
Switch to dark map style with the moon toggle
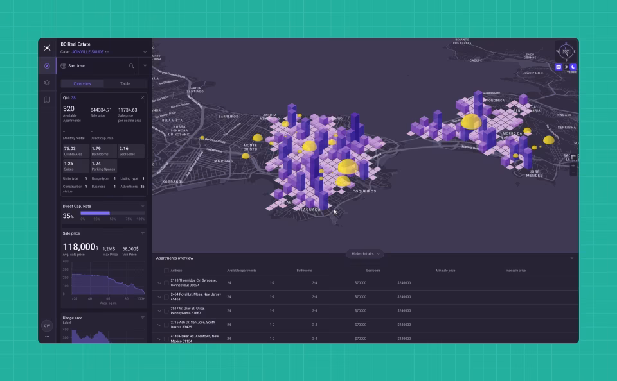[x=574, y=67]
